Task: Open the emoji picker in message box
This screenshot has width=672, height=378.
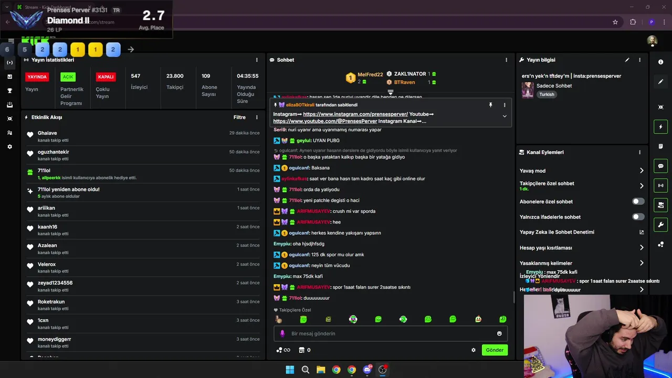Action: [x=499, y=333]
